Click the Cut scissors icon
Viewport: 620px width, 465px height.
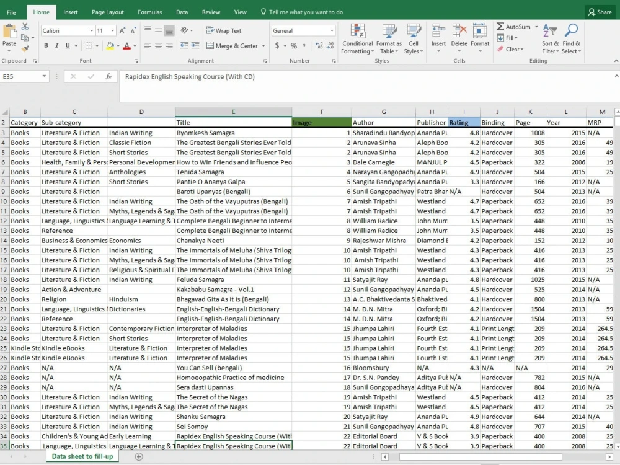click(25, 27)
